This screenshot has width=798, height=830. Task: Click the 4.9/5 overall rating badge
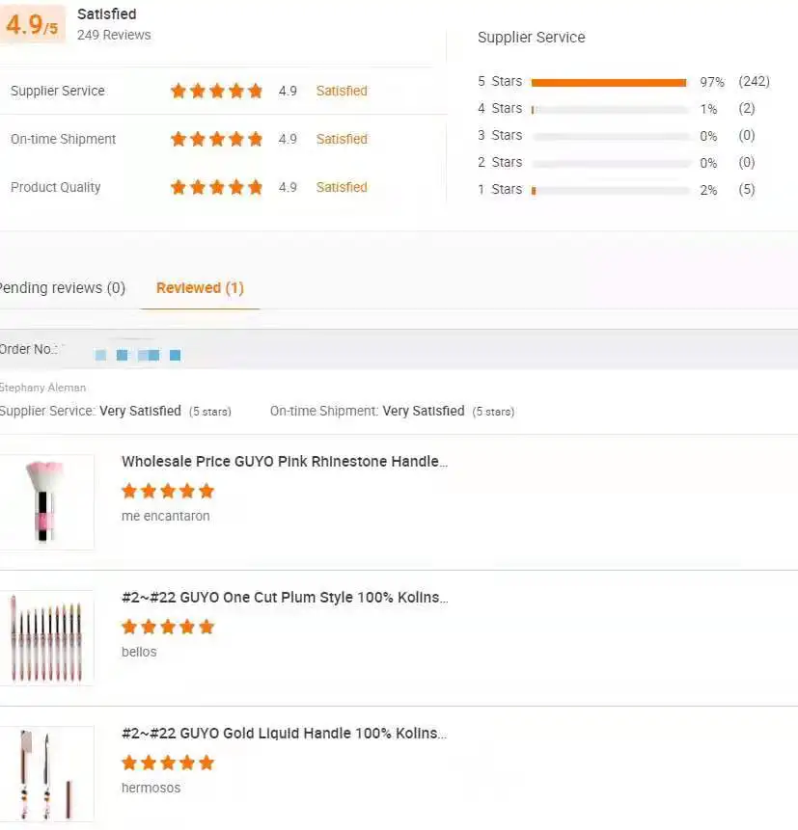pos(32,25)
